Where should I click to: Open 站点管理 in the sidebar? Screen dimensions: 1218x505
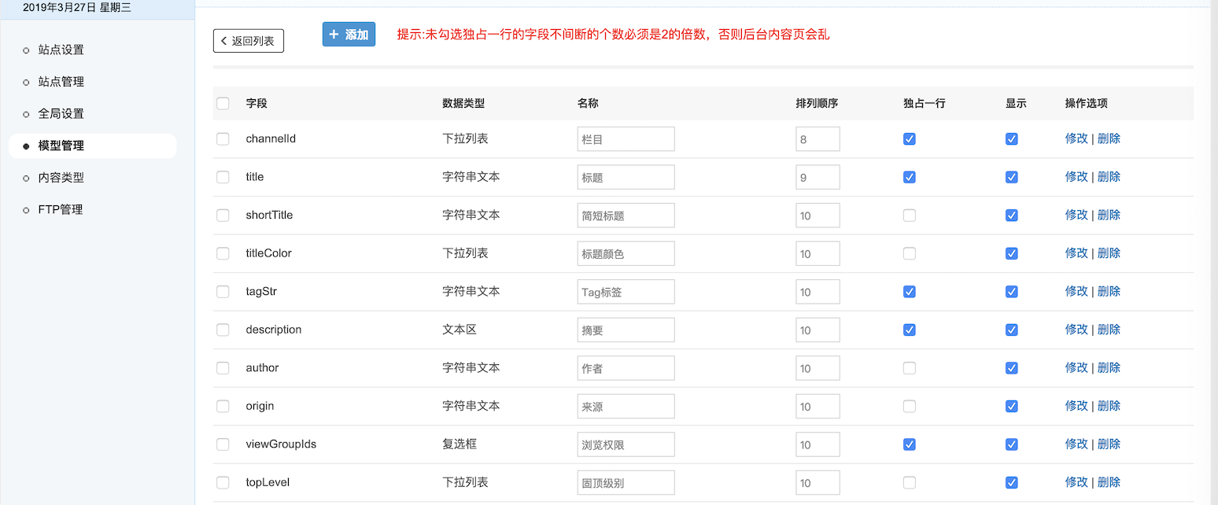(x=61, y=82)
